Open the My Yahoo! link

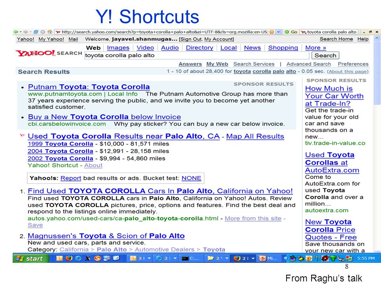(51, 39)
